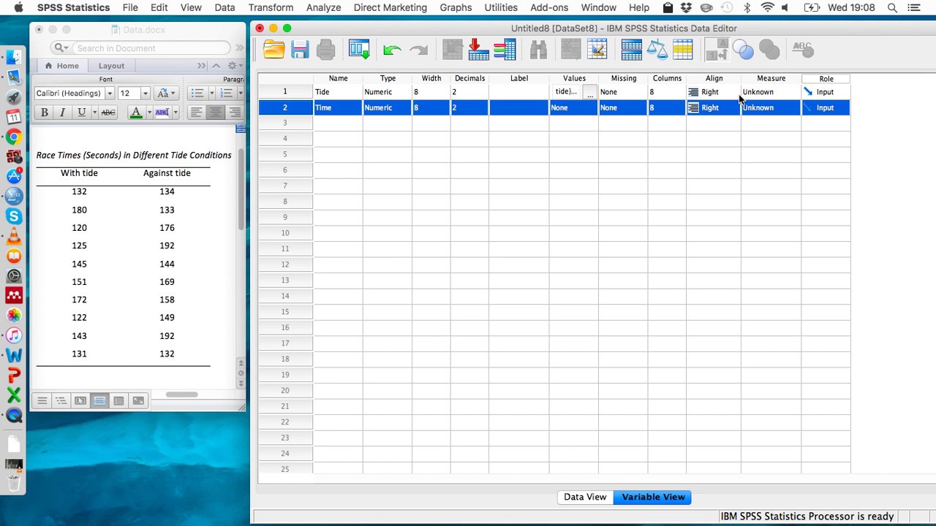Select align left in Word paragraph group
936x526 pixels.
point(196,112)
